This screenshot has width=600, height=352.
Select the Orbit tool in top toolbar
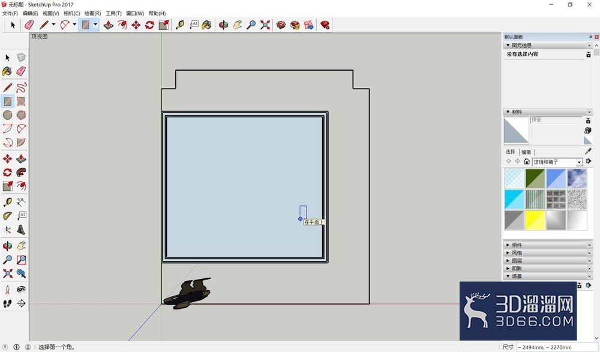point(223,25)
